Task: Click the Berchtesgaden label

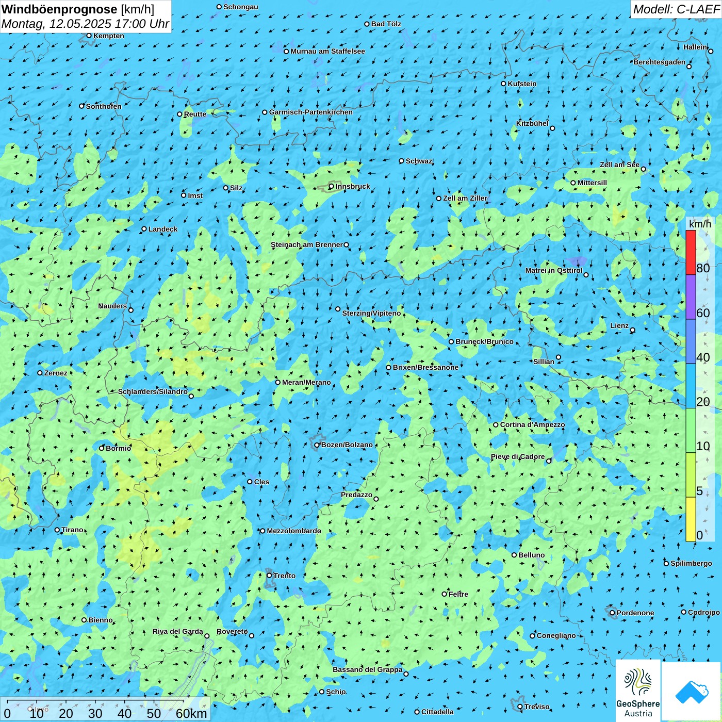Action: [660, 62]
